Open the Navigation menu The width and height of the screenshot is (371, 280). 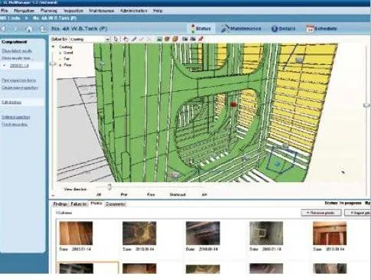[x=24, y=11]
